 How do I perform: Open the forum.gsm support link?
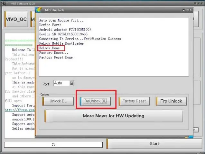click(20, 110)
